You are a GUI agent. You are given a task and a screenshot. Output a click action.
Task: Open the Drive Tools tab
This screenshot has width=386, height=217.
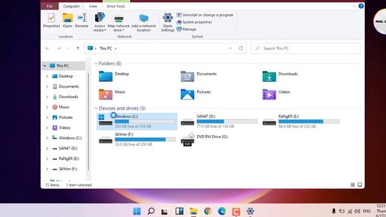pos(116,6)
